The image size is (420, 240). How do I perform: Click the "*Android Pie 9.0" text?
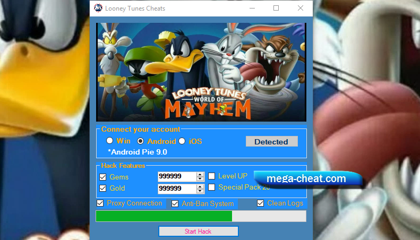point(138,152)
